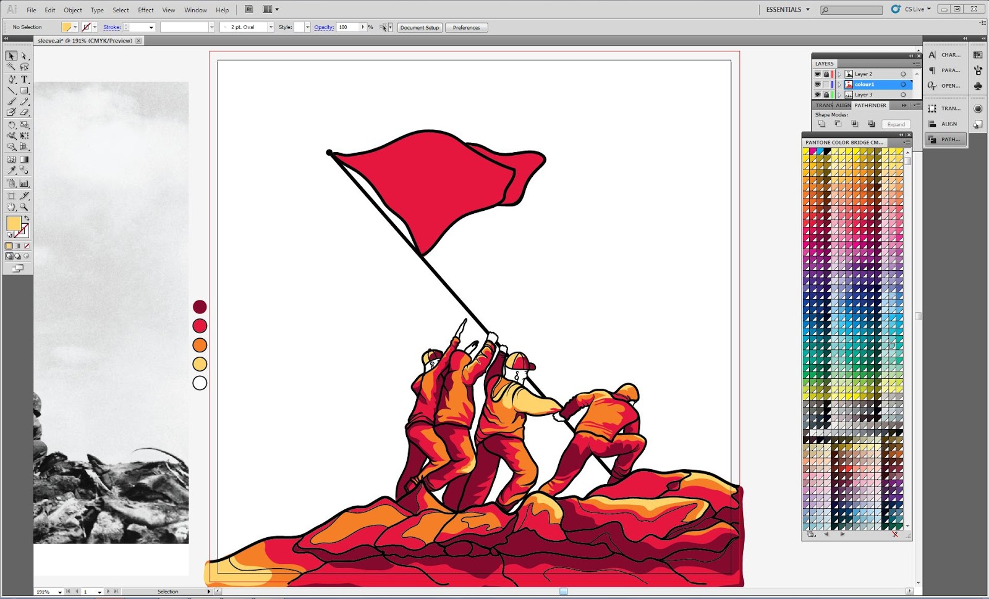Viewport: 989px width, 599px height.
Task: Click the target circle for Layer 2
Action: (x=903, y=74)
